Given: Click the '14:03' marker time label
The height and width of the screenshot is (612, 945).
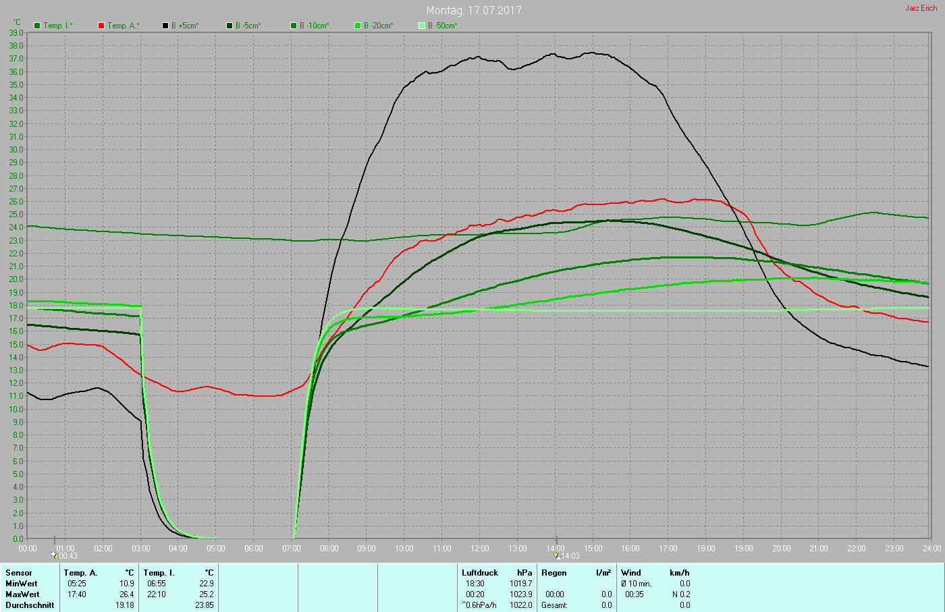Looking at the screenshot, I should click(571, 556).
